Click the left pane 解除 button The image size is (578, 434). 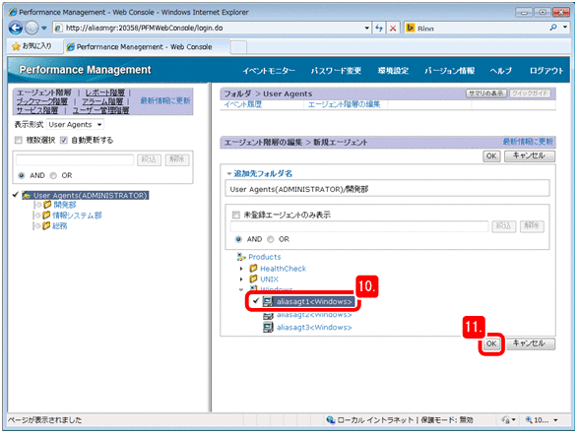coord(177,159)
